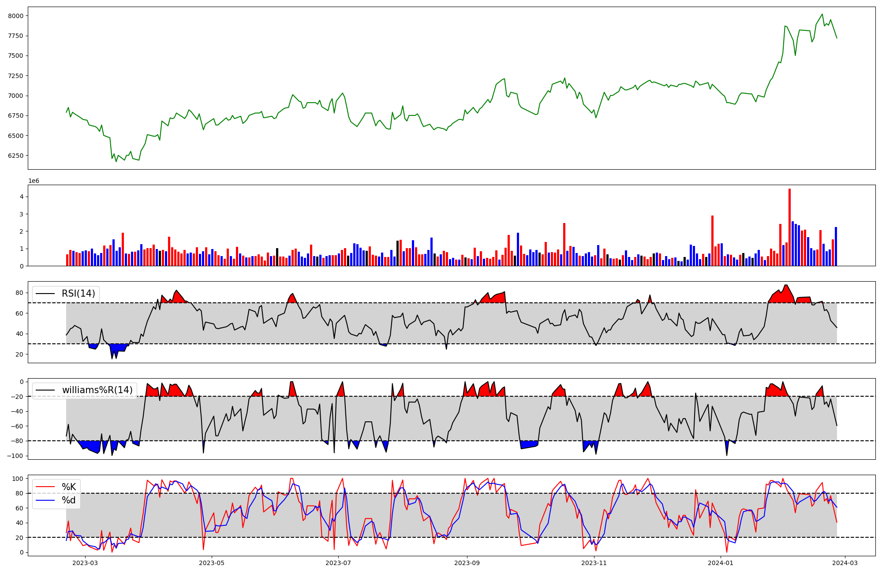Click the %d legend entry

(x=68, y=500)
